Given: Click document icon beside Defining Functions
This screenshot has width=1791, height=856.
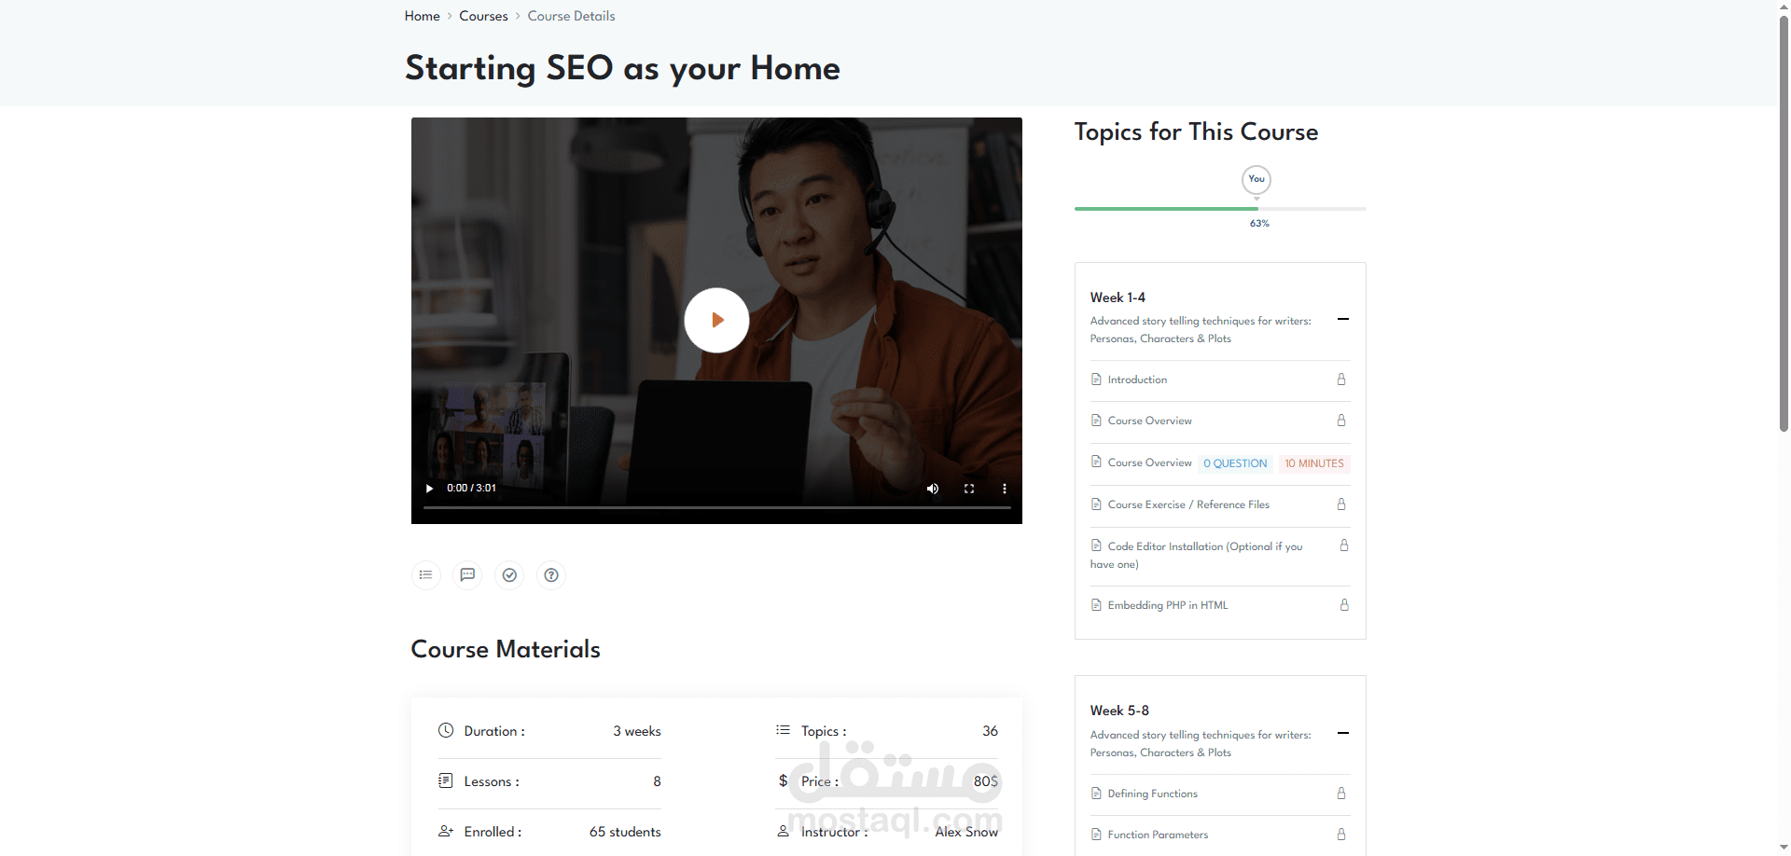Looking at the screenshot, I should 1096,794.
